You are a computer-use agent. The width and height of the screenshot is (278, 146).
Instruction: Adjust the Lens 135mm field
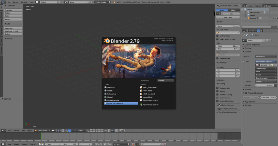coord(228,26)
